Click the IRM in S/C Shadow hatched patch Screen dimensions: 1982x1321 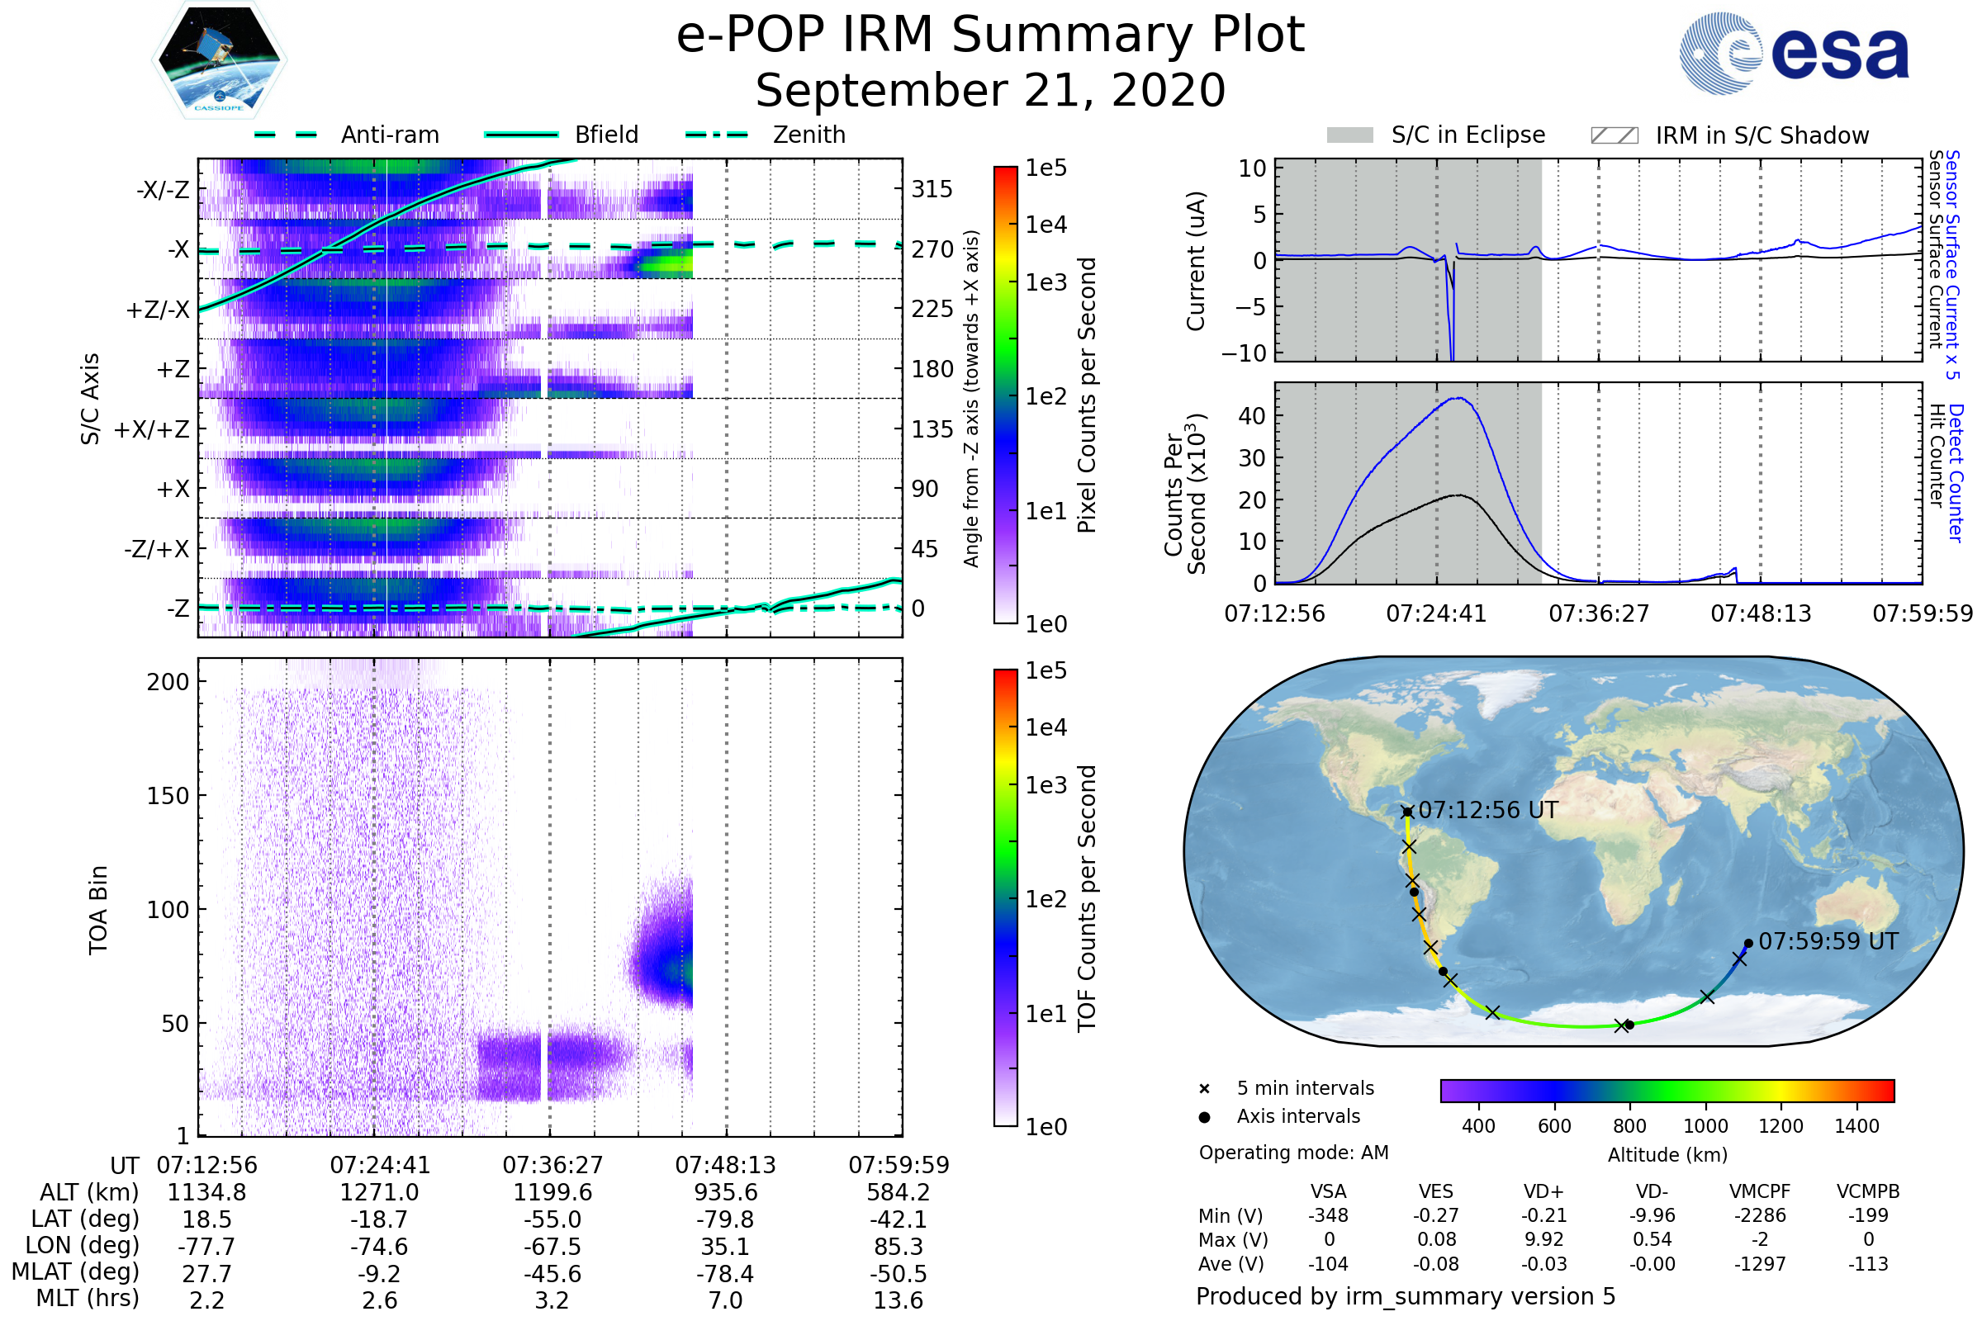click(1614, 135)
